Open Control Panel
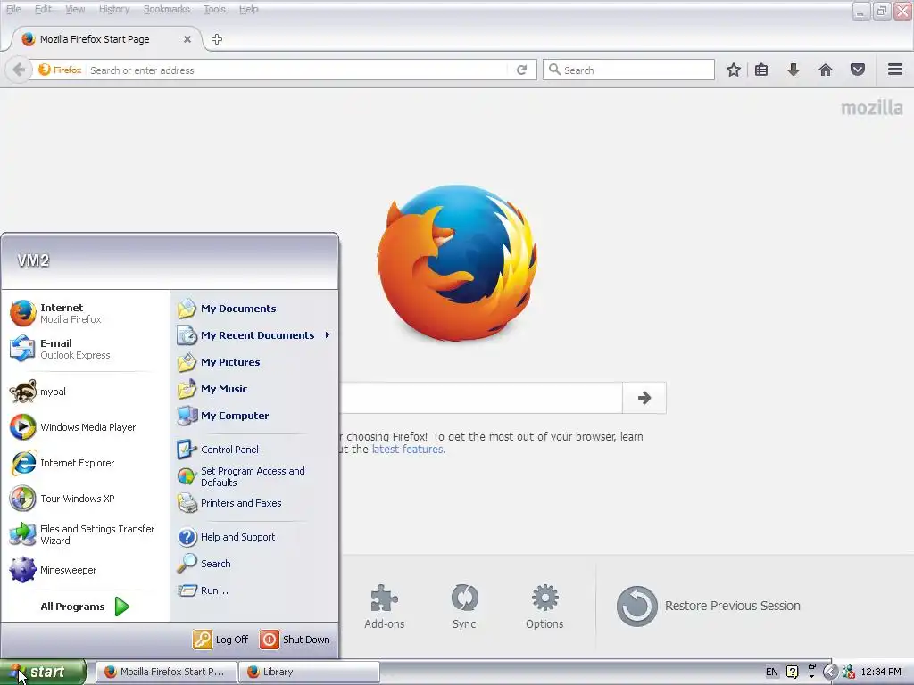 click(253, 450)
